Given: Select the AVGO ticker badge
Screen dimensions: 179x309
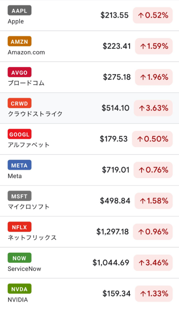Looking at the screenshot, I should point(20,72).
